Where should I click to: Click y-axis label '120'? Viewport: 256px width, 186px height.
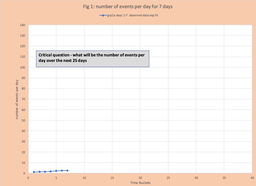click(23, 46)
